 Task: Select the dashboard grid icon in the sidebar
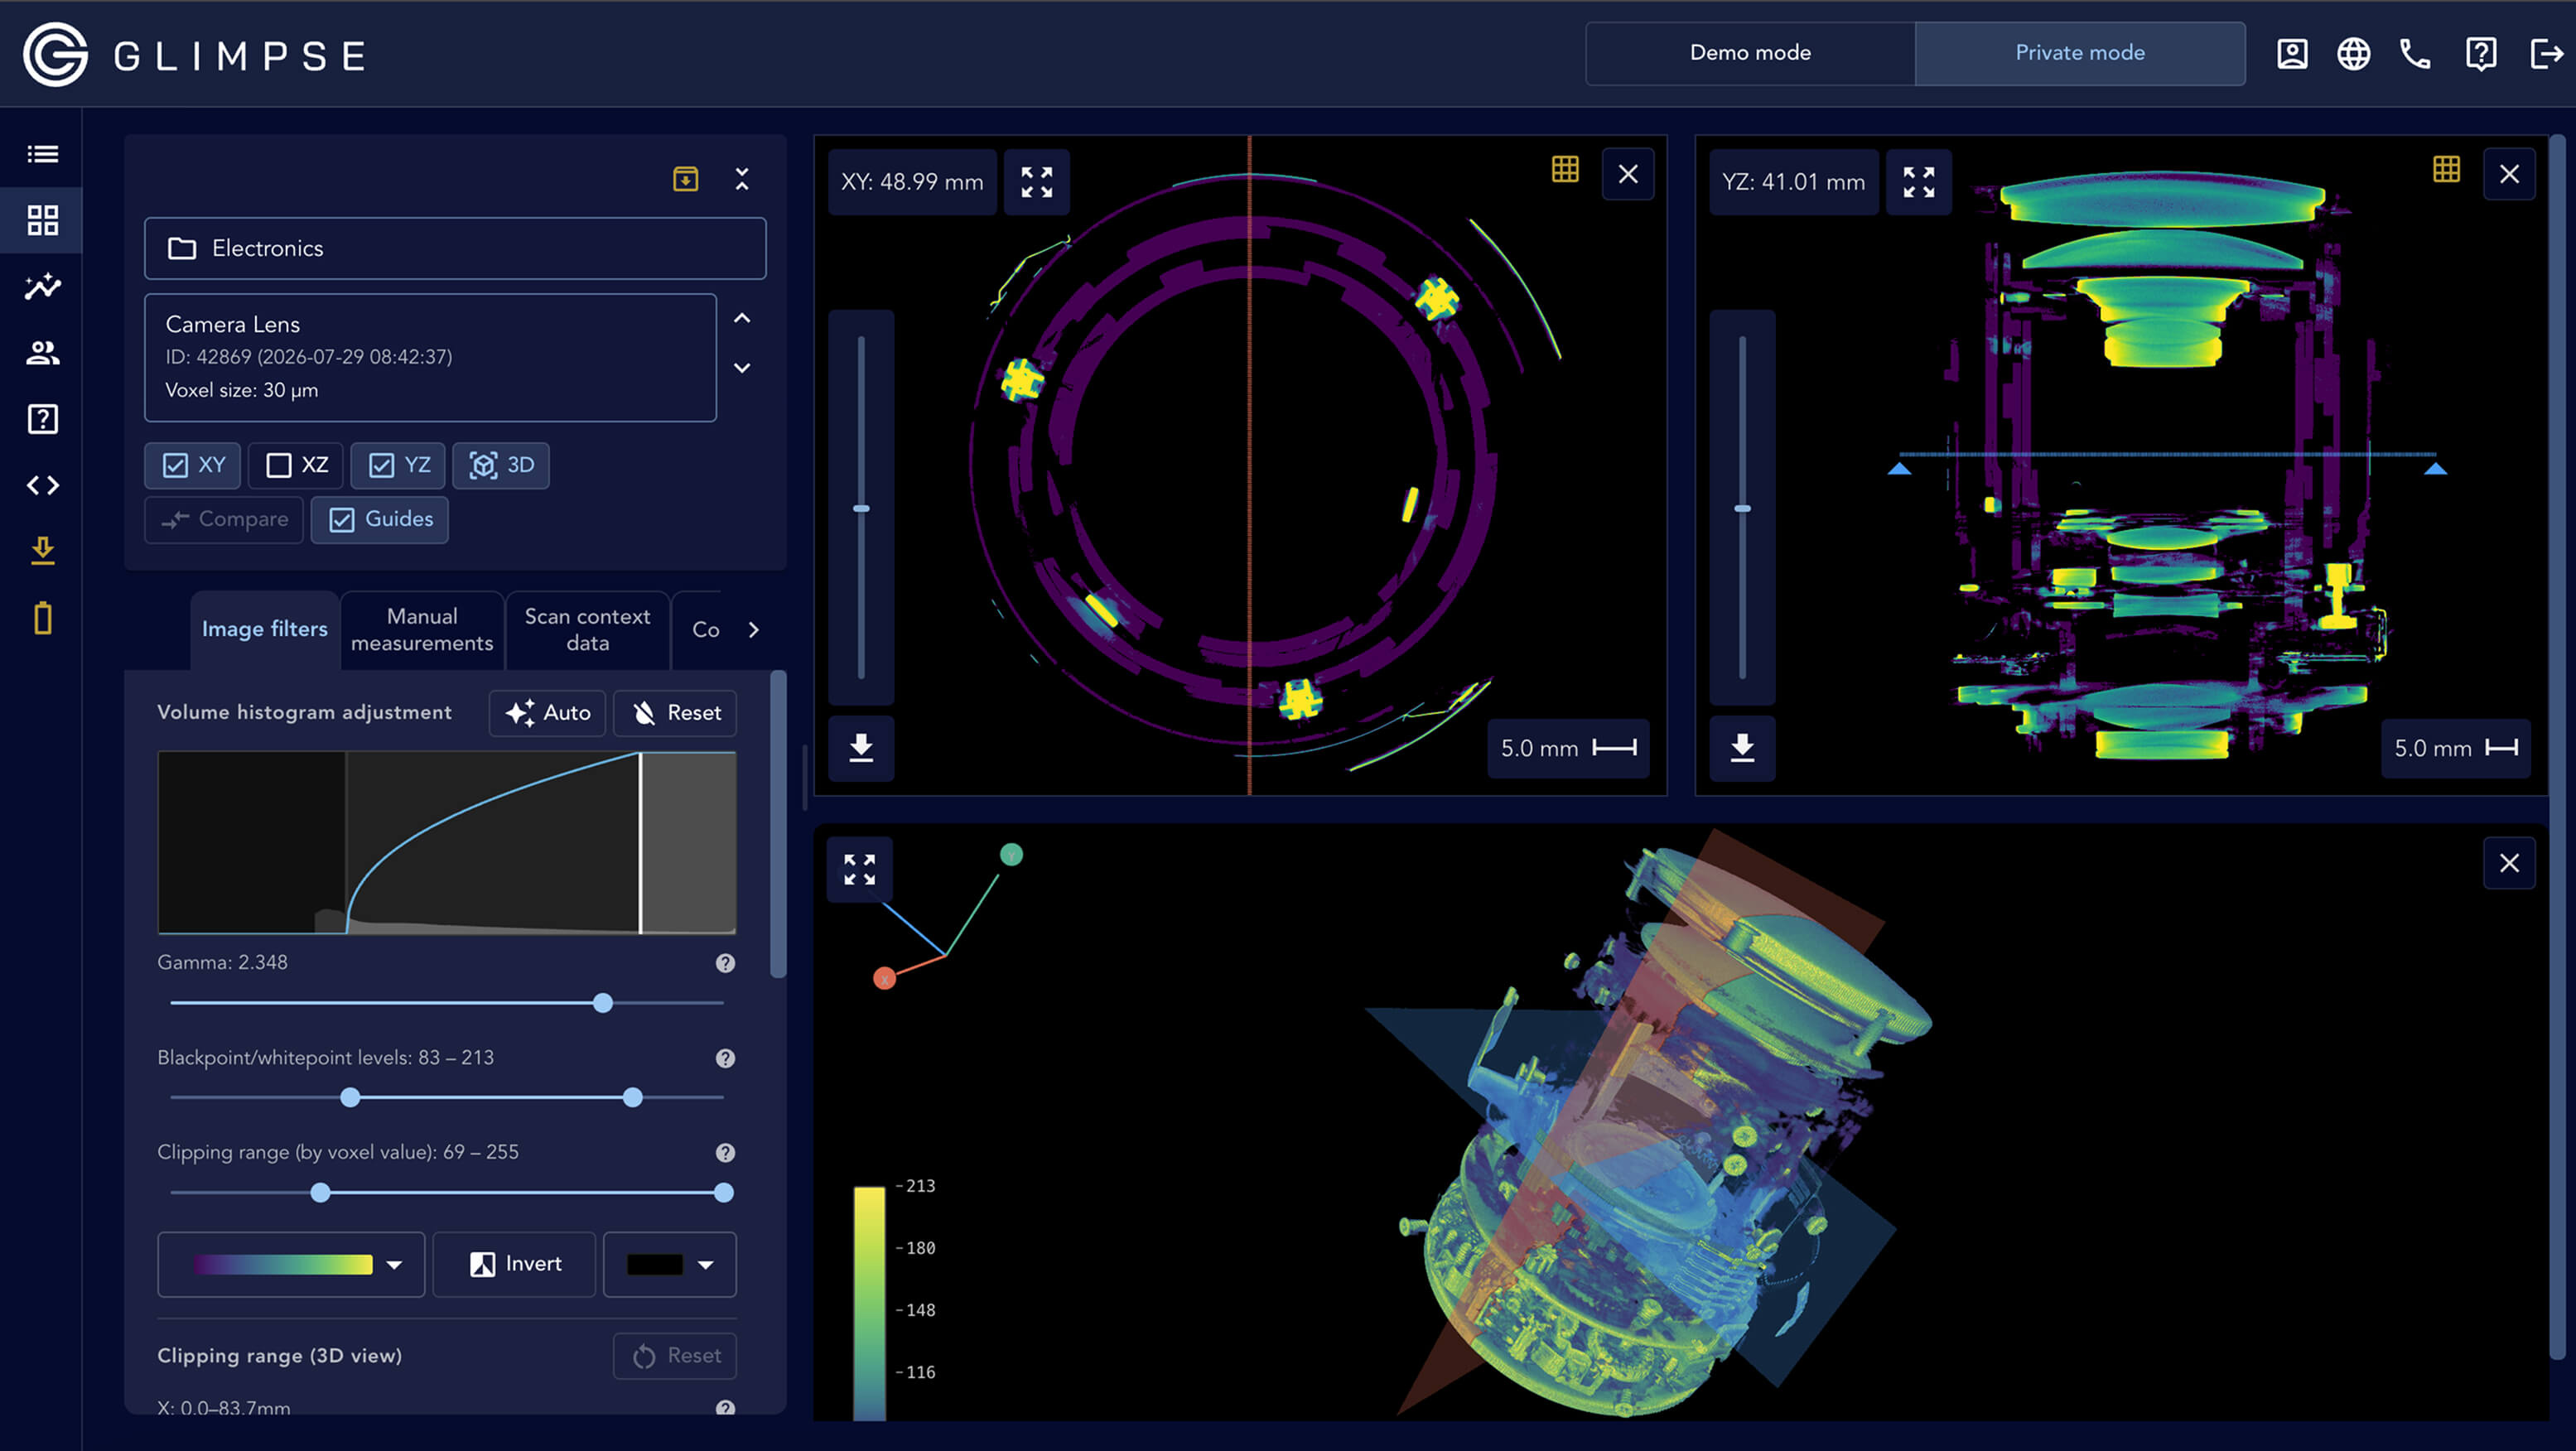(x=42, y=220)
